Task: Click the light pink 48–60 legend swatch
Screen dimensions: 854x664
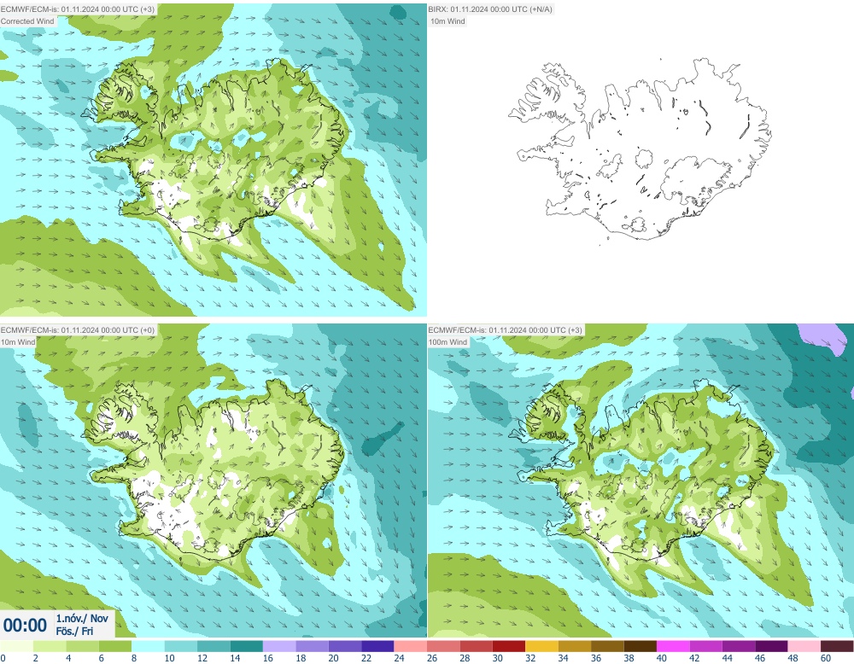Action: coord(804,646)
